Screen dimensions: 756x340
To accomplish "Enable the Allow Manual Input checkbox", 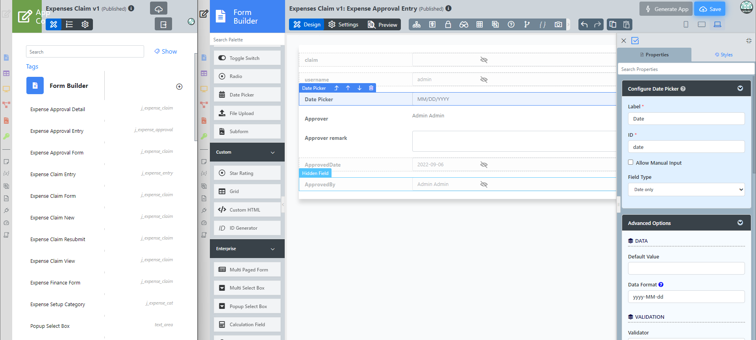I will pos(631,162).
